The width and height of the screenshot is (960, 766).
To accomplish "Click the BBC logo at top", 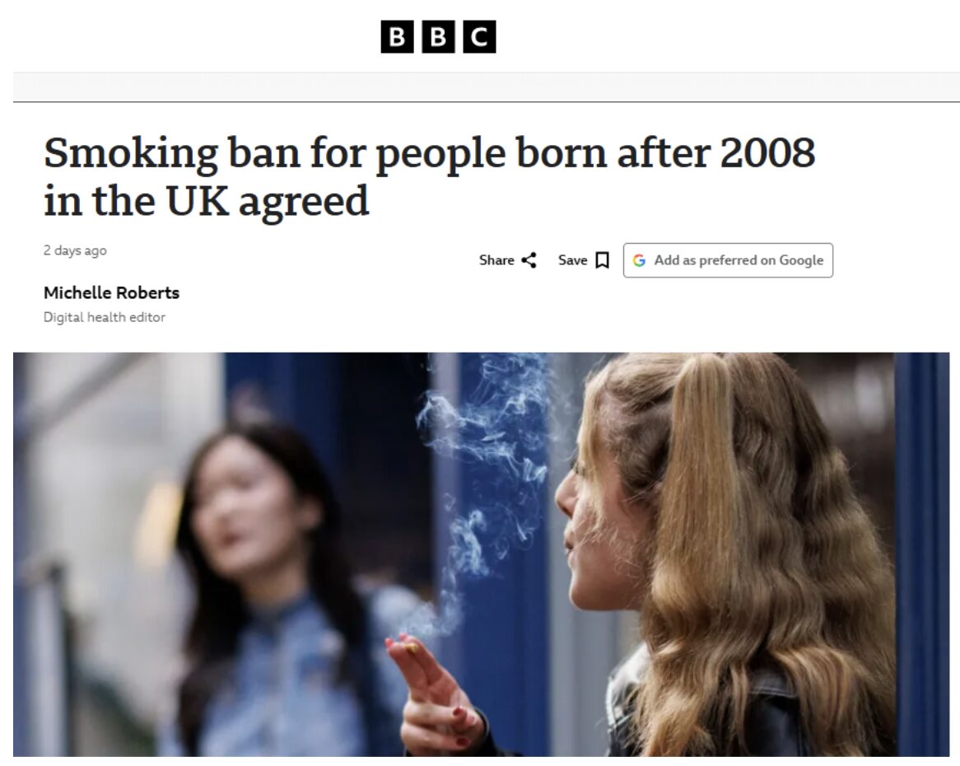I will point(438,37).
